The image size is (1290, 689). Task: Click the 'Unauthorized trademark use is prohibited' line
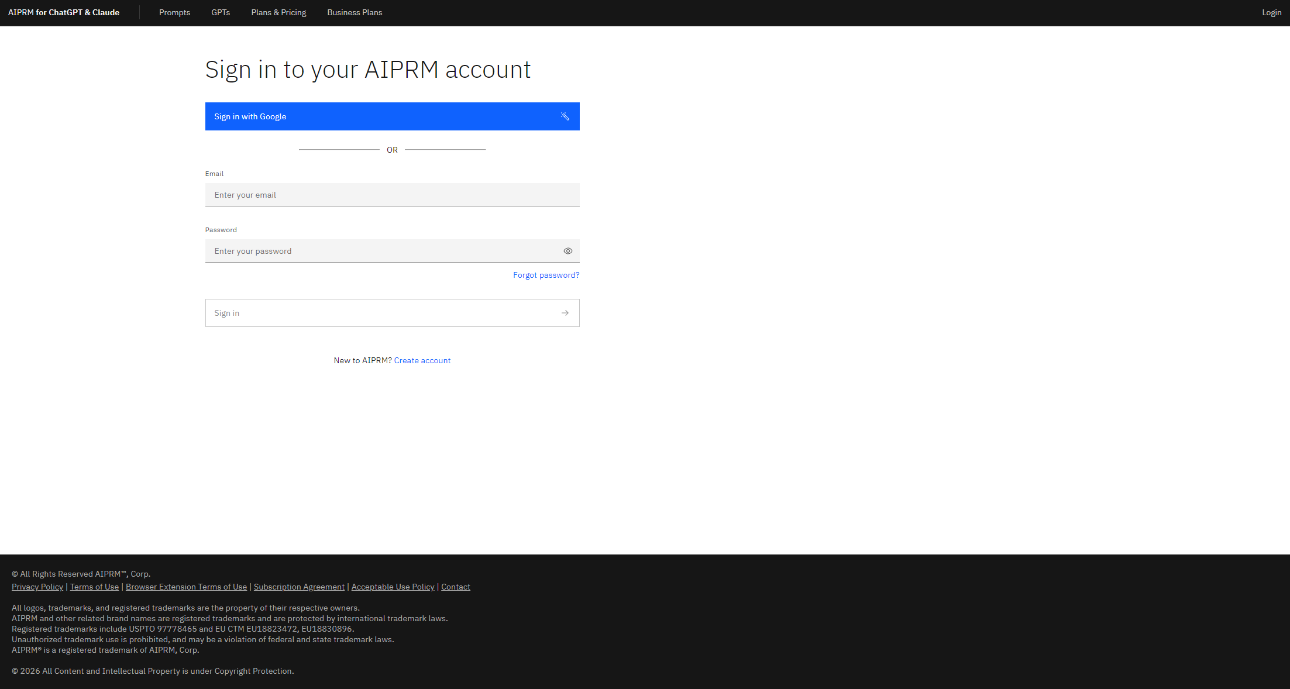[203, 639]
